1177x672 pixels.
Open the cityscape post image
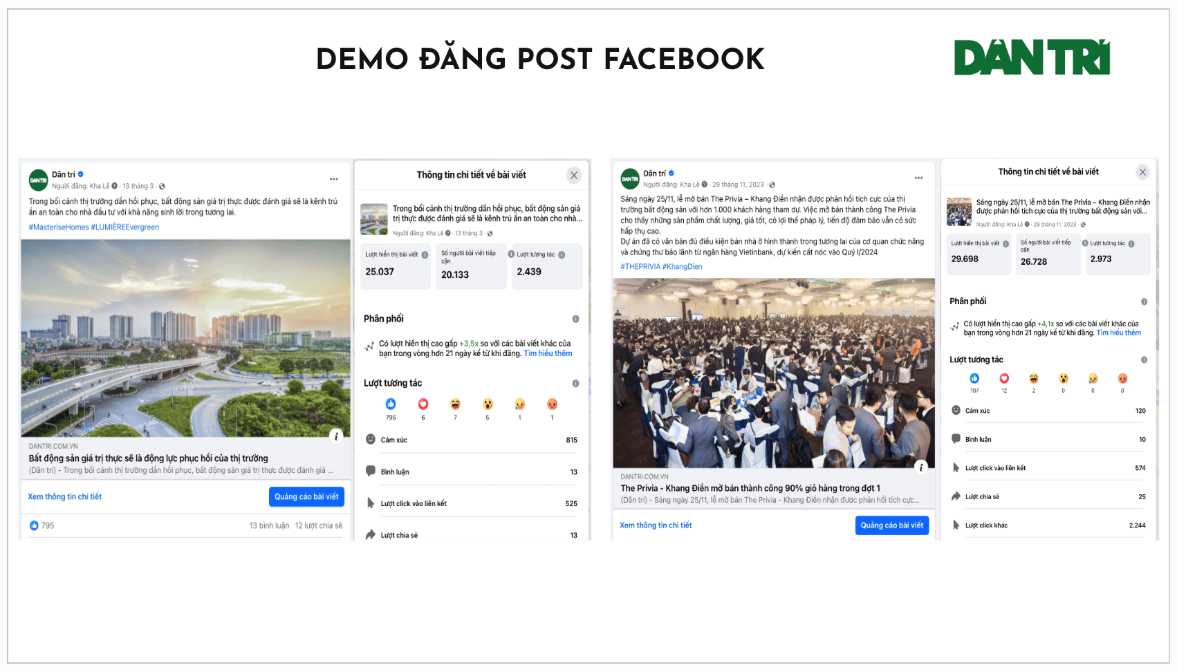[185, 338]
